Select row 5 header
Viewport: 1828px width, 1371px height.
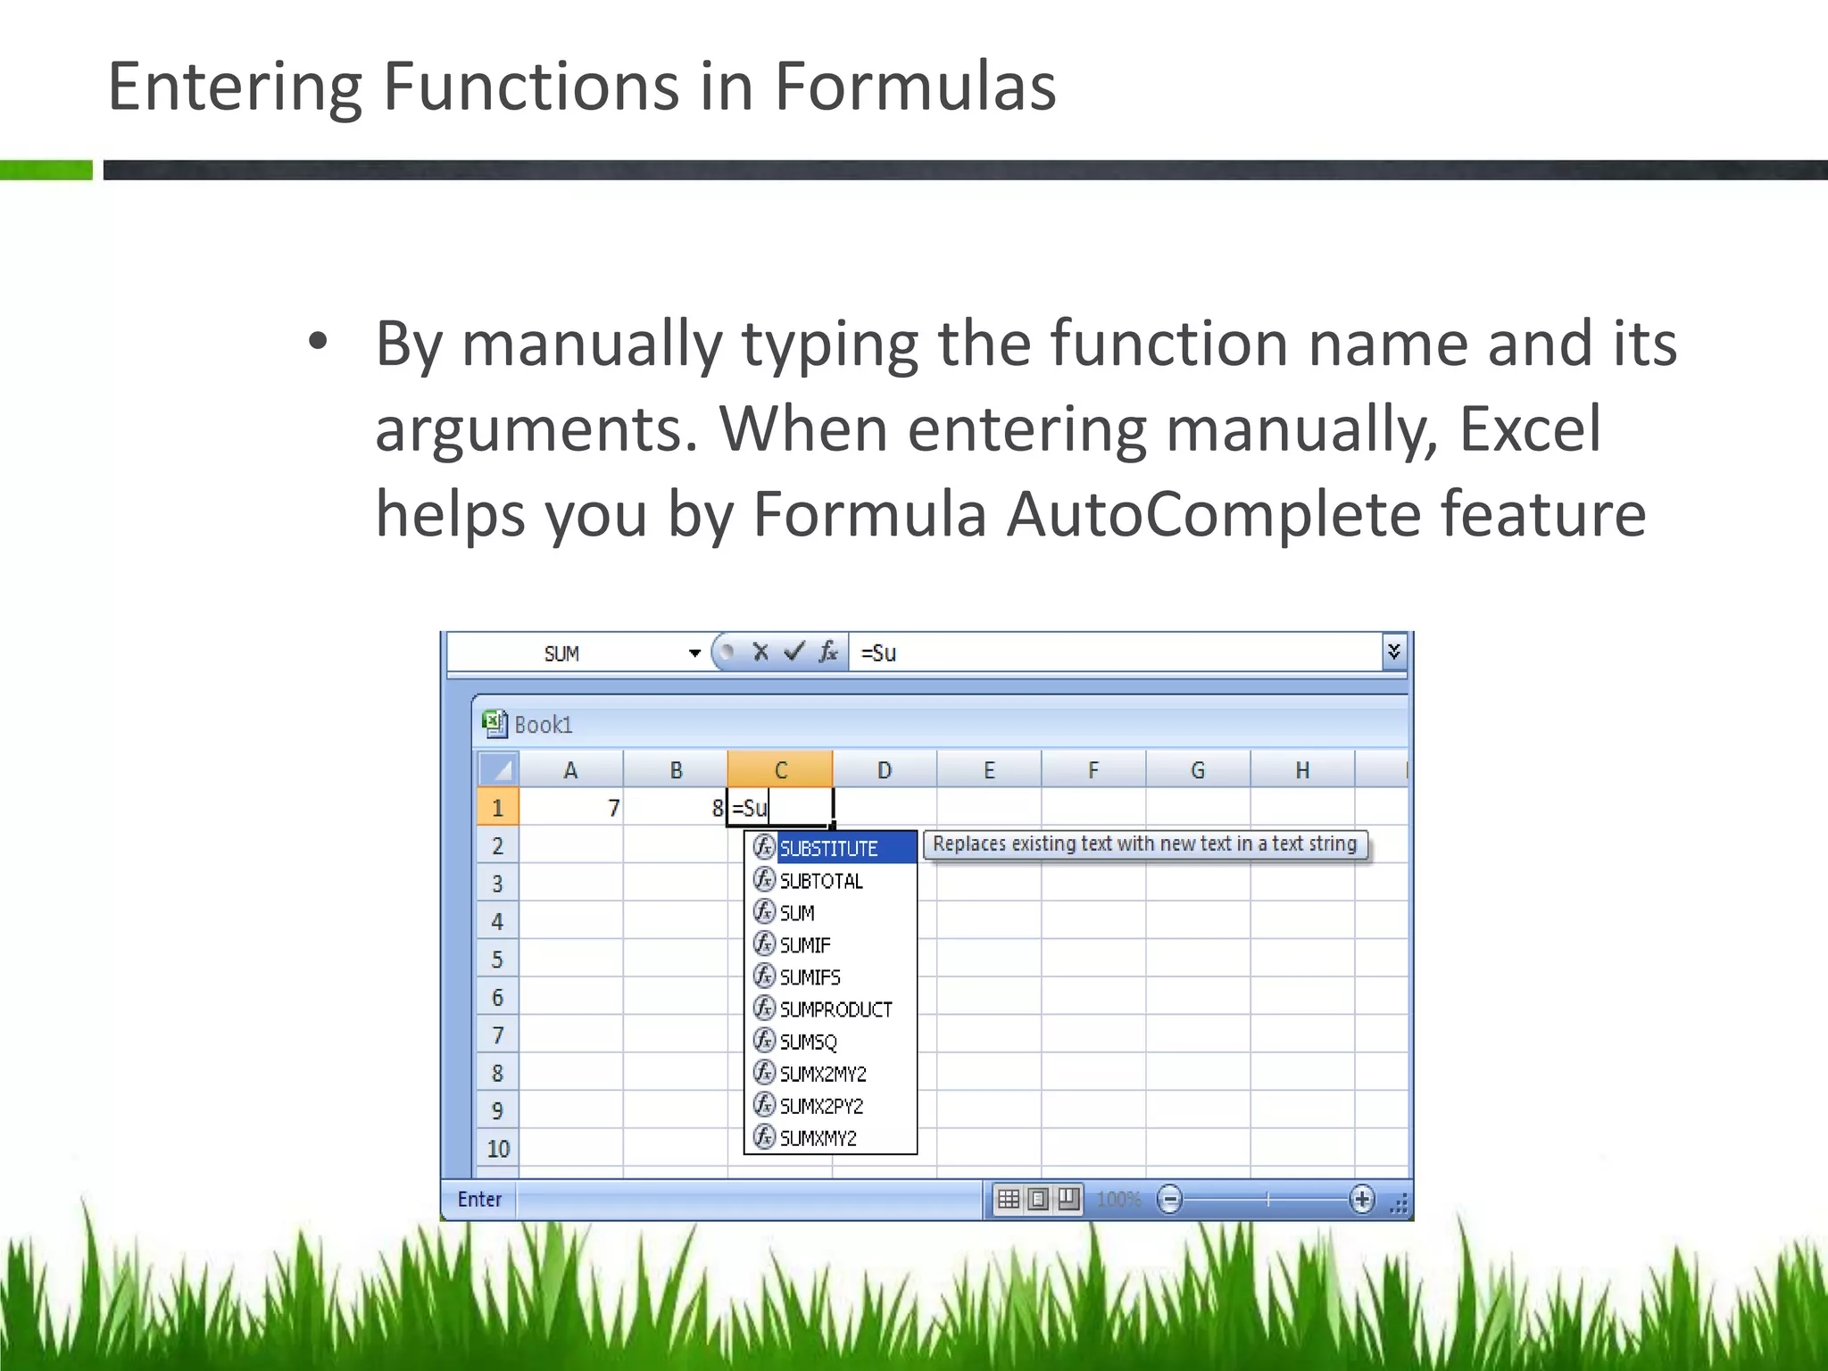(497, 960)
